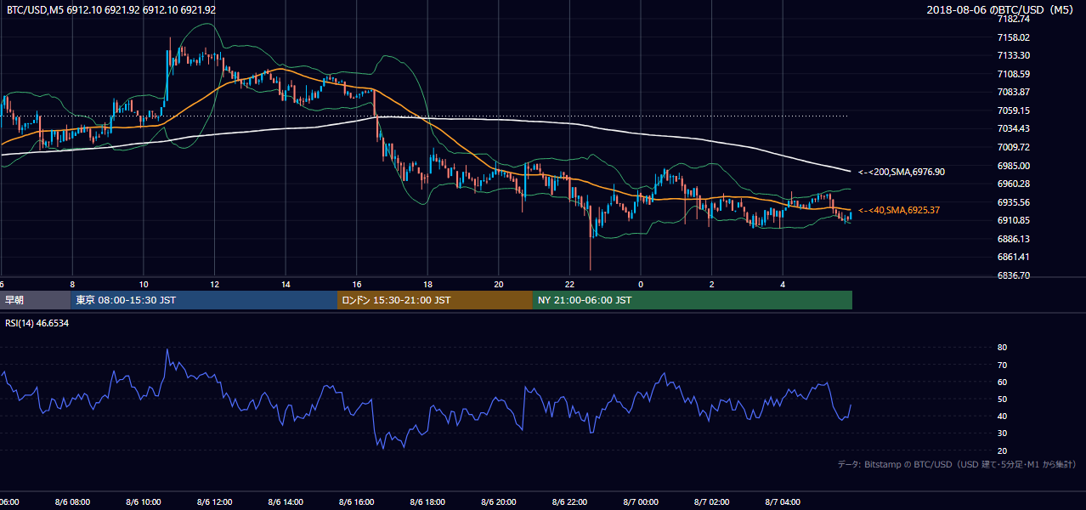1086x510 pixels.
Task: Click hour tick 10 above the session bar
Action: coord(144,284)
